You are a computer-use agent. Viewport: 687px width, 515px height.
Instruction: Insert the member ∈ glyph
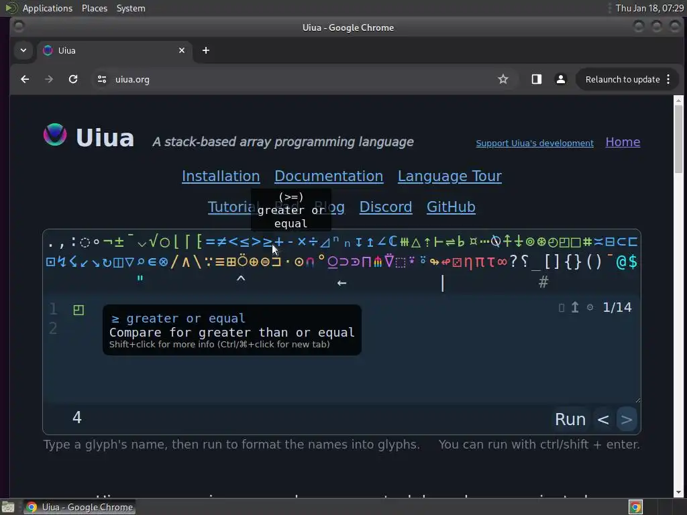click(x=152, y=262)
